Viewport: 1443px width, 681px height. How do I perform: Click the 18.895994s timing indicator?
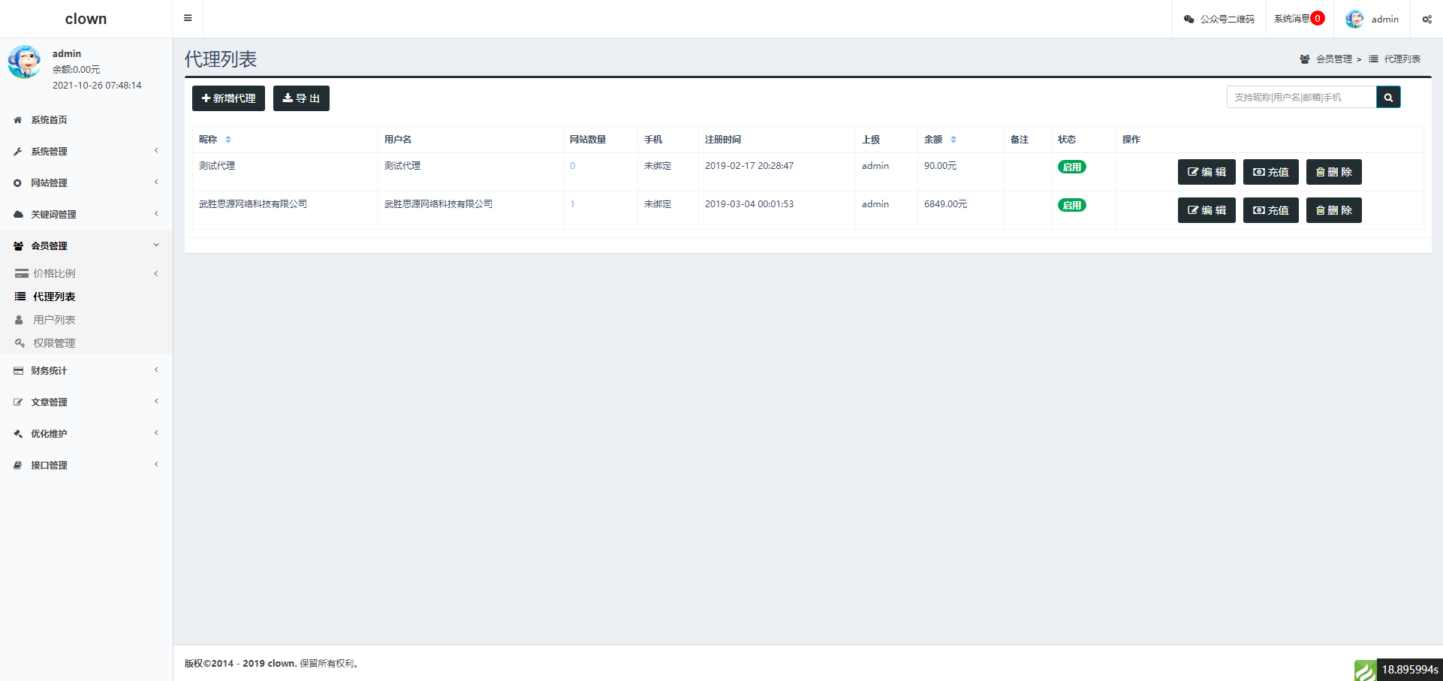point(1410,670)
